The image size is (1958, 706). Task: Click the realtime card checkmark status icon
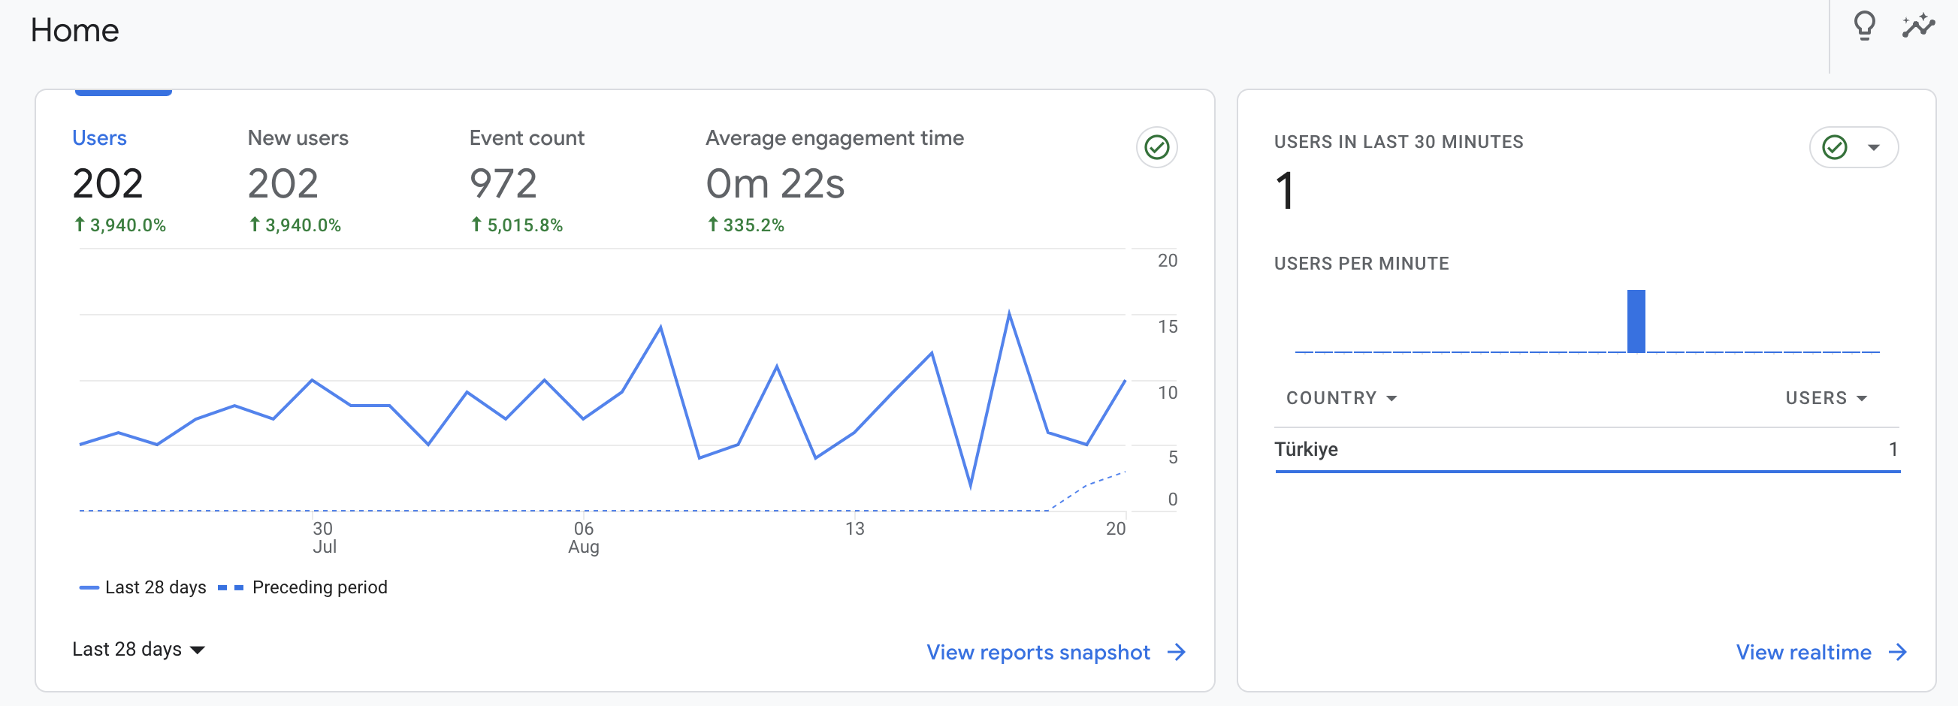1834,146
